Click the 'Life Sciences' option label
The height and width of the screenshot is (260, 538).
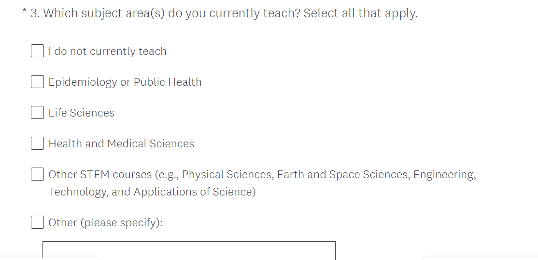pos(81,113)
